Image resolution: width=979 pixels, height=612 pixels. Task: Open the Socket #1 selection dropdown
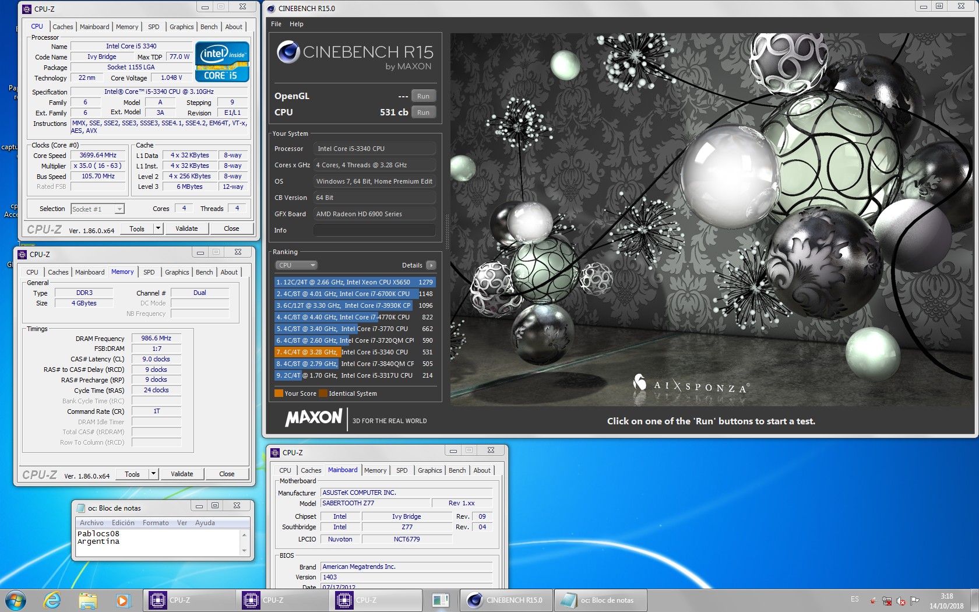click(x=97, y=209)
